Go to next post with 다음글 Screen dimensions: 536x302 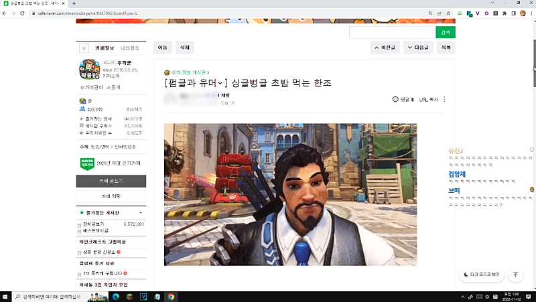coord(418,48)
